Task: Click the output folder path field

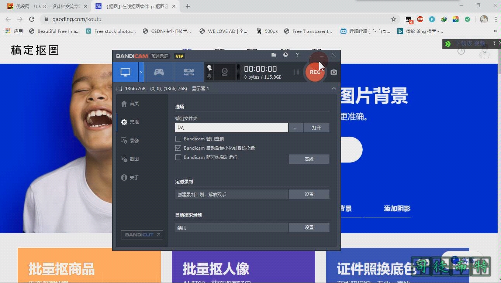Action: coord(232,127)
